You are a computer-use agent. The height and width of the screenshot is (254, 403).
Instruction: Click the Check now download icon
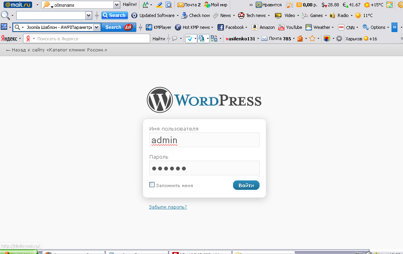pos(184,15)
